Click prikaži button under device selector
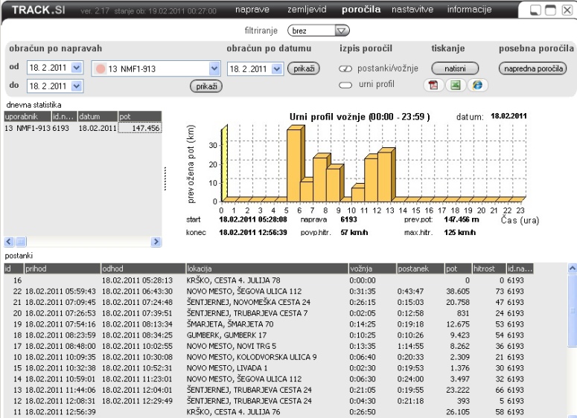 (206, 86)
